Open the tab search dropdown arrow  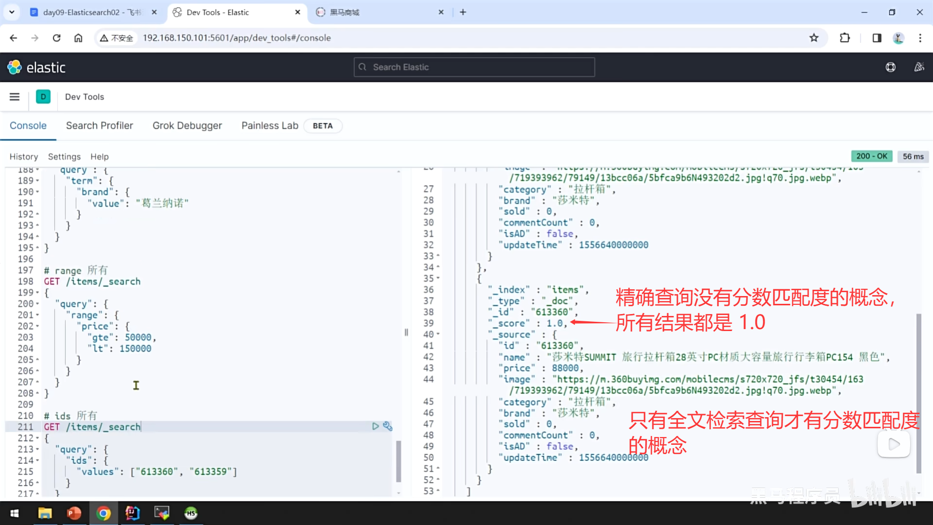pyautogui.click(x=12, y=12)
